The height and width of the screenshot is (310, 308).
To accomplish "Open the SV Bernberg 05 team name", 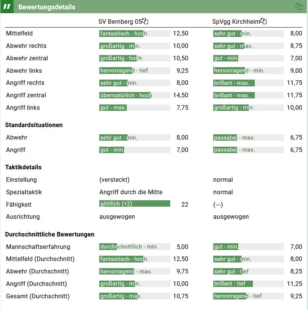I will 120,22.
